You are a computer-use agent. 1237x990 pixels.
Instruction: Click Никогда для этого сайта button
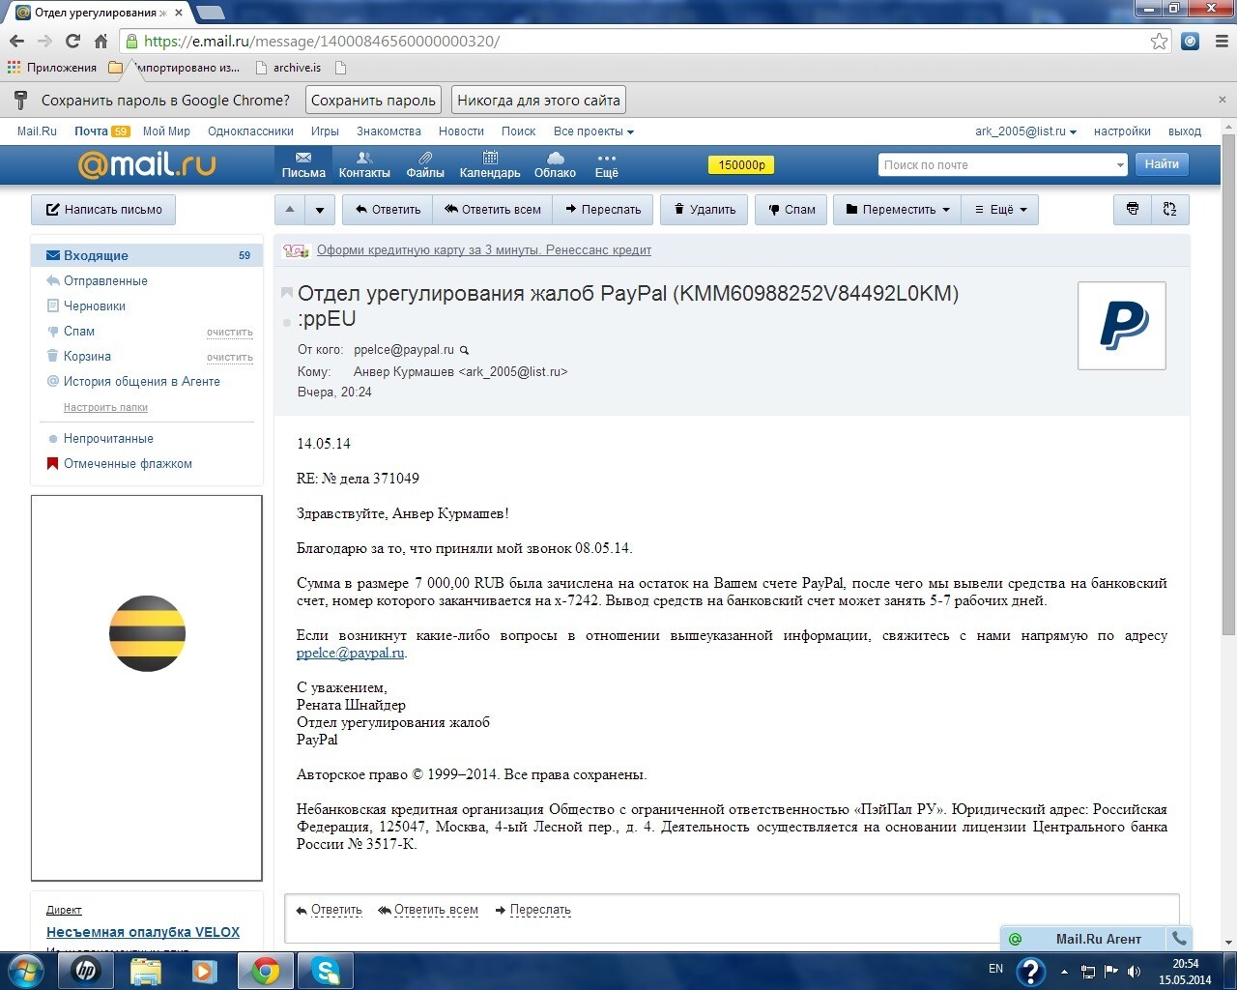coord(538,100)
